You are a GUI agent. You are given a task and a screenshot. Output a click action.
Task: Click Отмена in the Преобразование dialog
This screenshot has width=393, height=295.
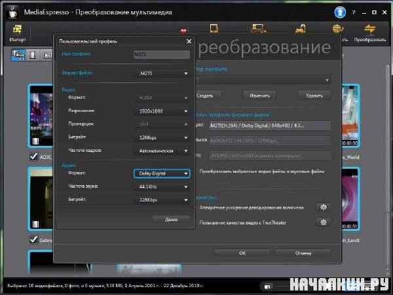tap(303, 253)
